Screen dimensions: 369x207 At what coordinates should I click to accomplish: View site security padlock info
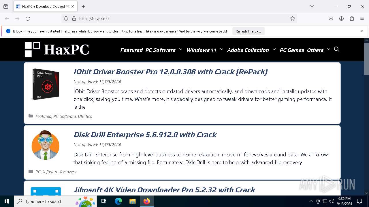74,19
